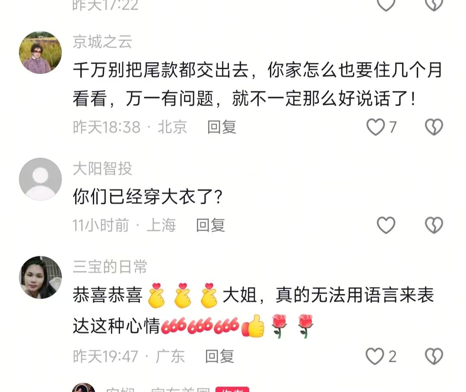The width and height of the screenshot is (466, 392).
Task: Select the comment starting with 千万别把尾款
Action: coord(257,84)
